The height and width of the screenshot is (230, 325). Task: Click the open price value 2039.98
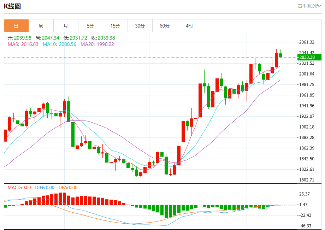tap(23, 38)
